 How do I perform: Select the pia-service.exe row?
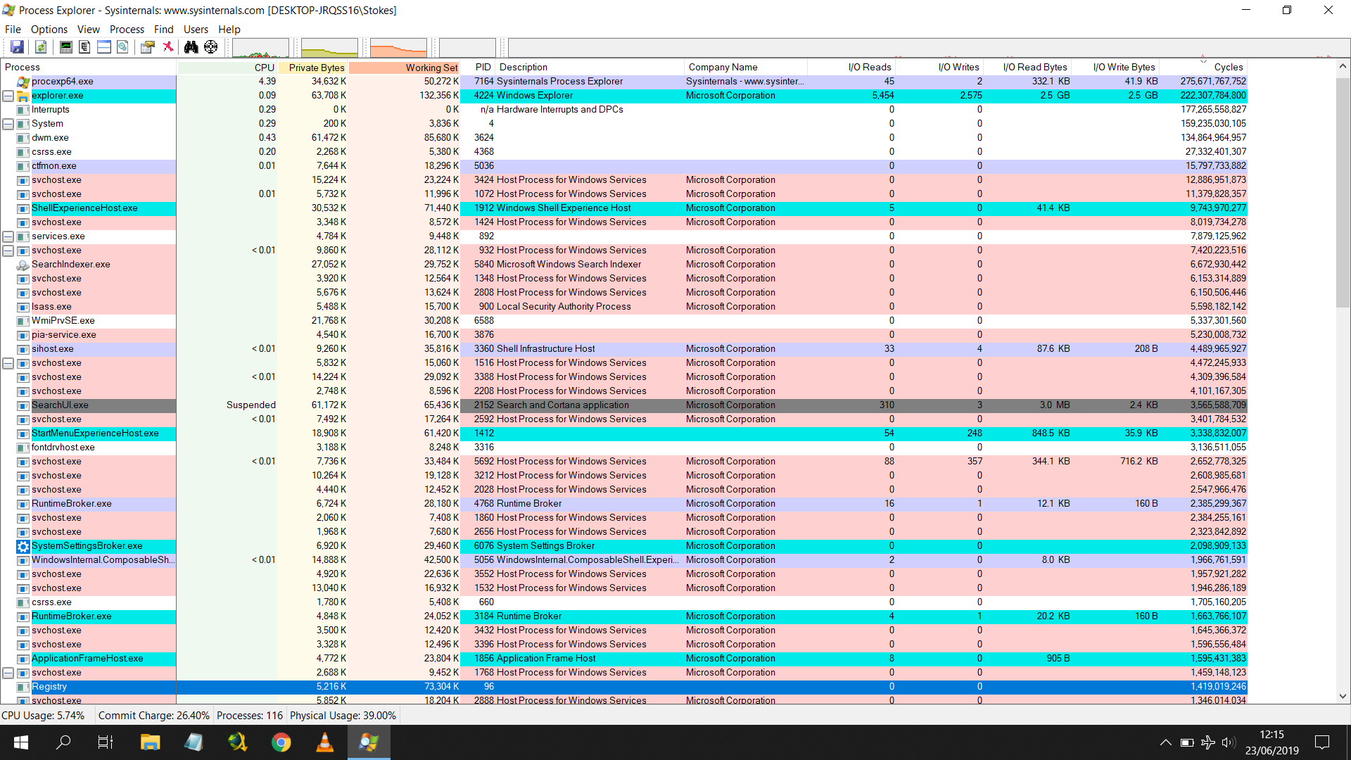624,335
